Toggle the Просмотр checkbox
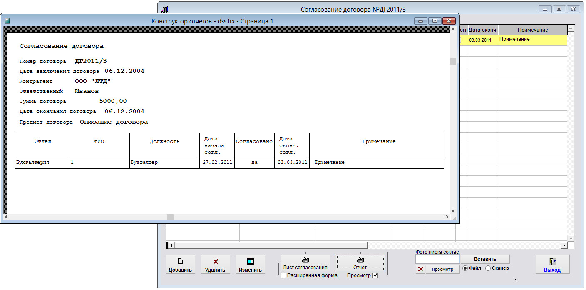This screenshot has width=586, height=290. [375, 275]
